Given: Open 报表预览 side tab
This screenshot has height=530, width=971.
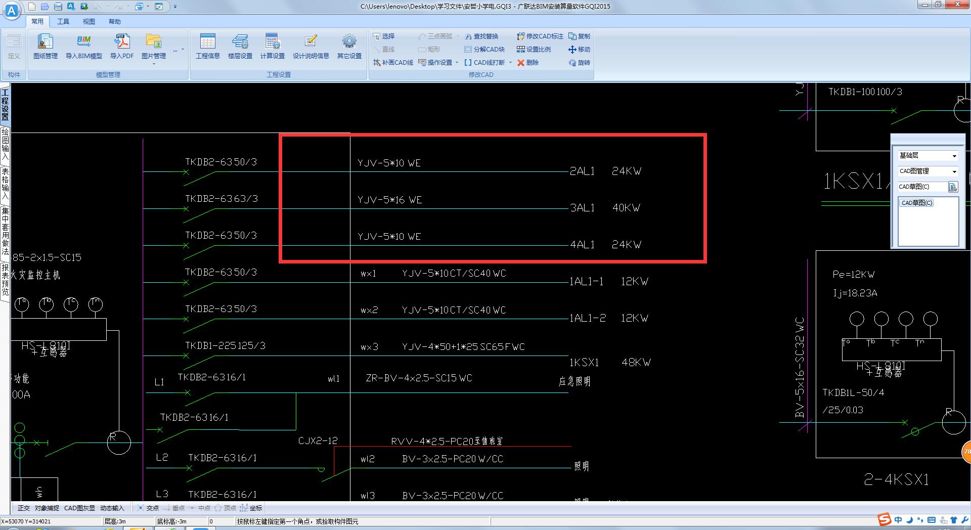Looking at the screenshot, I should 5,280.
